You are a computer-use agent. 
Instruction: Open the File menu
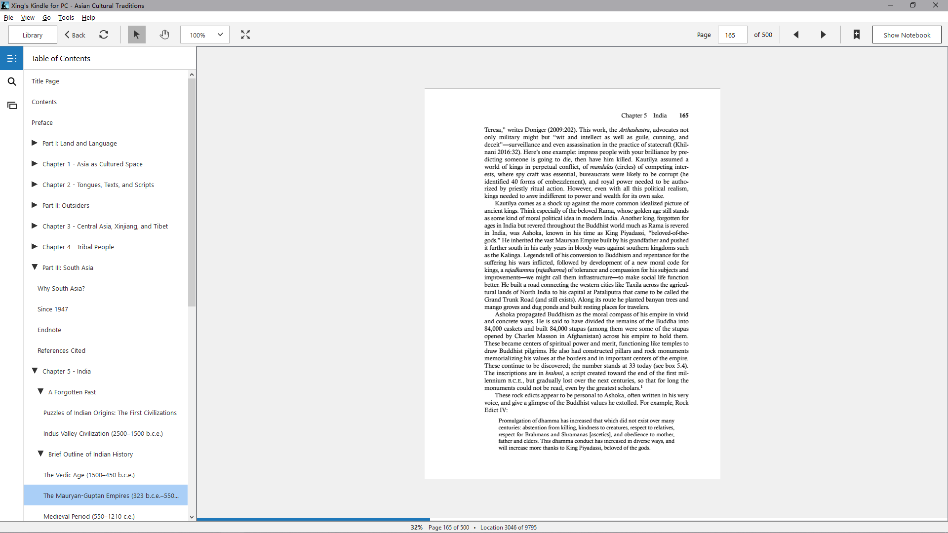coord(8,17)
